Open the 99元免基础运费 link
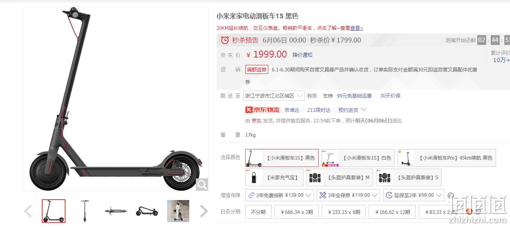 click(x=354, y=96)
